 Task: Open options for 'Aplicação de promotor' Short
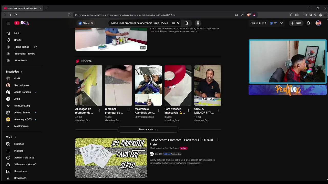[99, 110]
